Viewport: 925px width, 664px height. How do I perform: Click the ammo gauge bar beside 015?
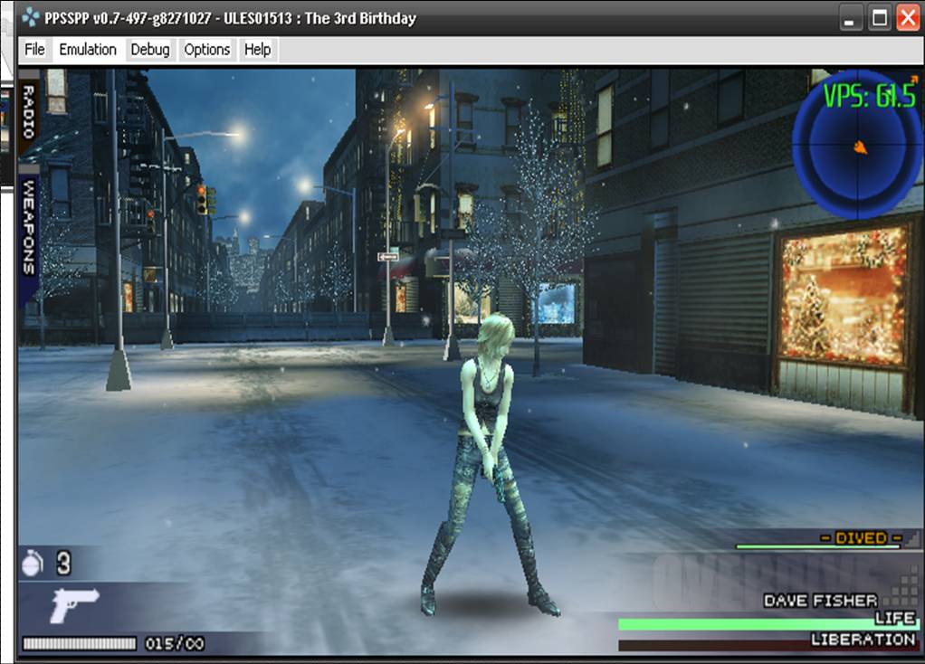click(80, 644)
